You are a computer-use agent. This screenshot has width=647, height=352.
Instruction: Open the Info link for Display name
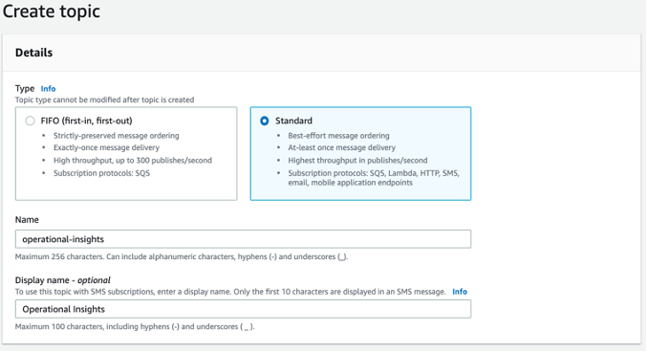coord(460,292)
